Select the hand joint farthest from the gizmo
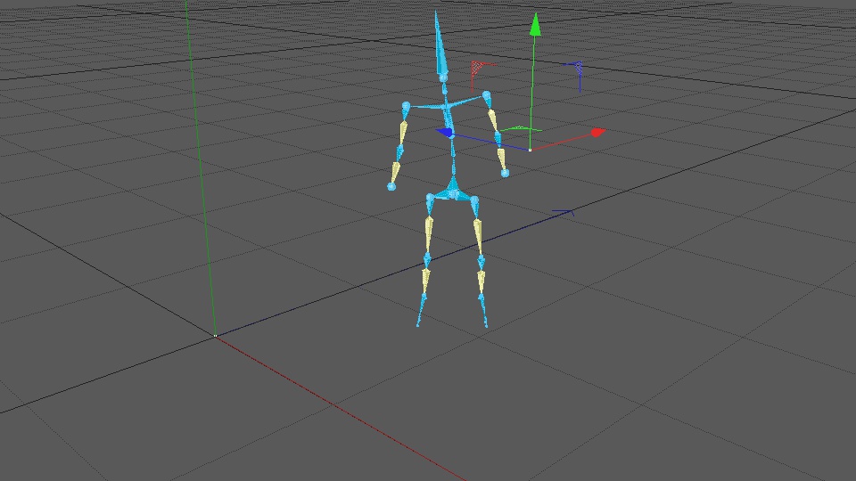 point(391,186)
